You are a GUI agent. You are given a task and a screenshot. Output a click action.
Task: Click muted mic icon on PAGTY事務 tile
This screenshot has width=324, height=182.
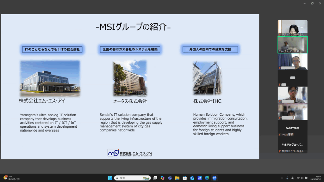pos(280,135)
